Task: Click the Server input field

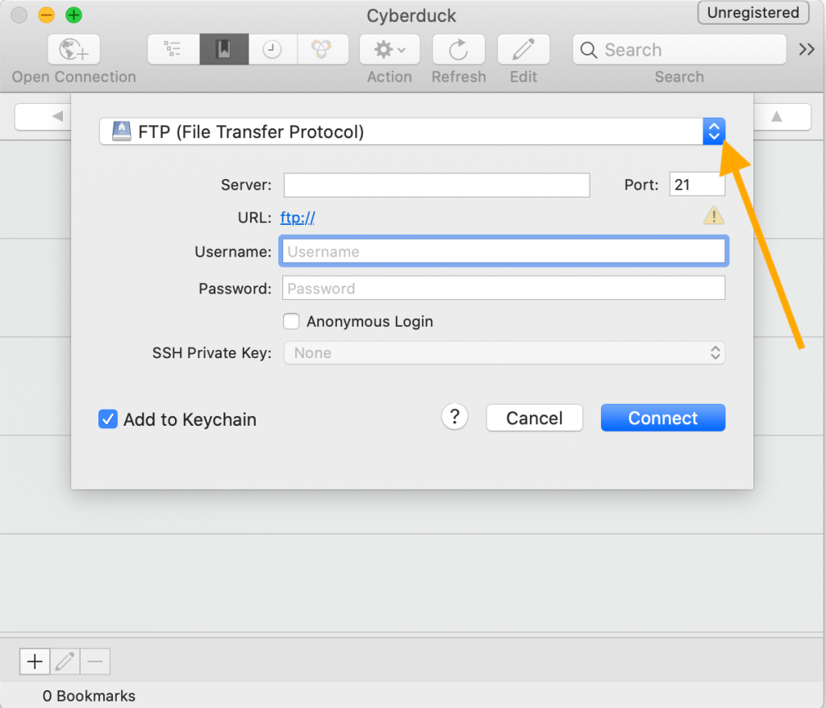Action: [x=436, y=185]
